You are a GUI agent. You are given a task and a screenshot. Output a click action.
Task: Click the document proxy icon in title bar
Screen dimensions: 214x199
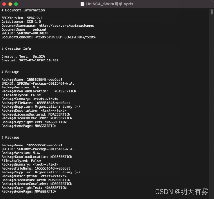pyautogui.click(x=82, y=4)
